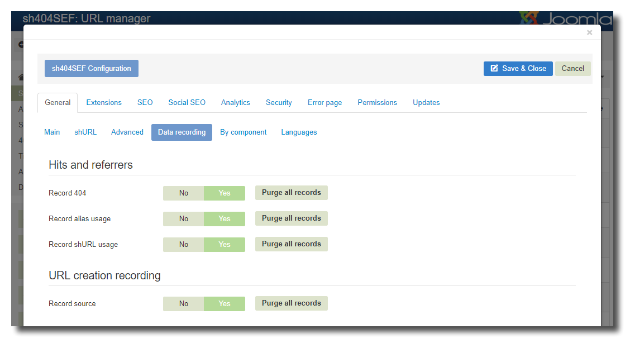This screenshot has width=630, height=343.
Task: Go to the Security tab
Action: [279, 103]
